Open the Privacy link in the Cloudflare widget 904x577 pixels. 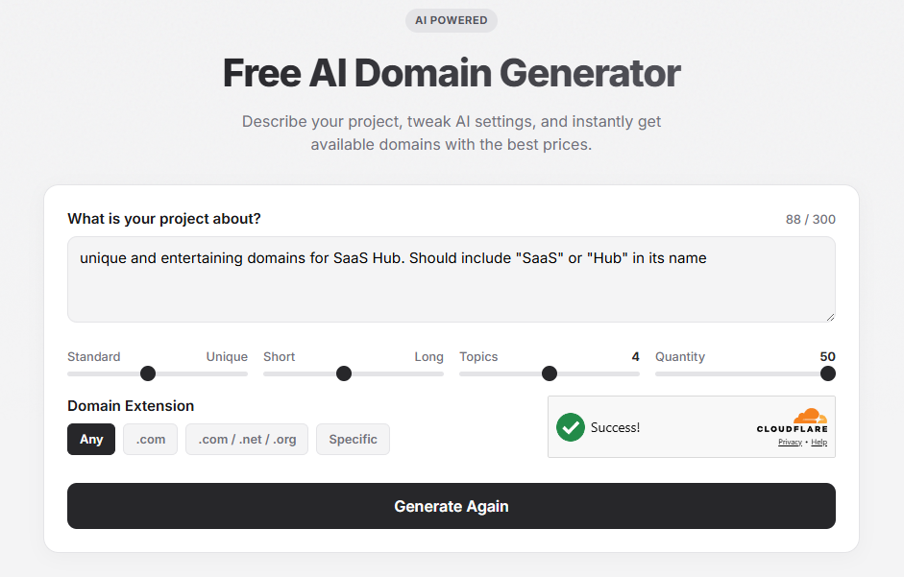pyautogui.click(x=790, y=442)
